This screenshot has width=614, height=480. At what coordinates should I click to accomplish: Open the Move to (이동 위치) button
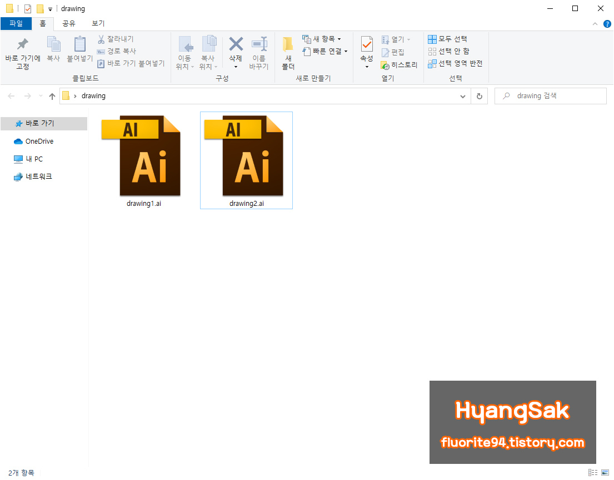coord(185,53)
